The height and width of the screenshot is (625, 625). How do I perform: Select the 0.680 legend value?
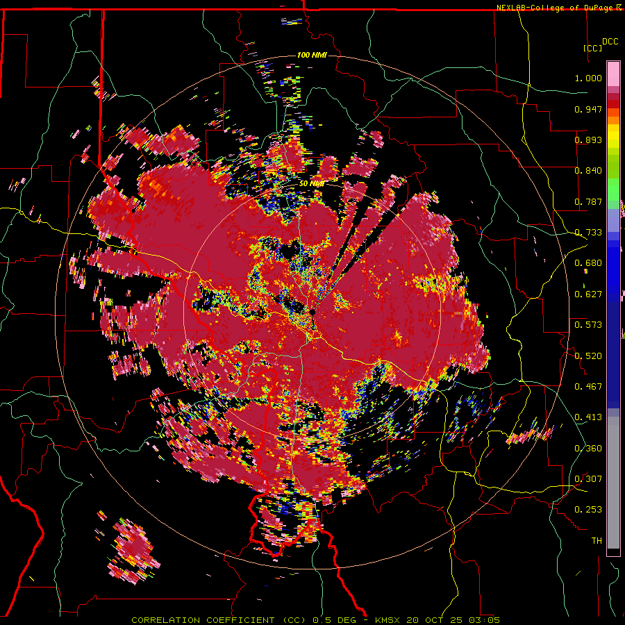(x=588, y=263)
